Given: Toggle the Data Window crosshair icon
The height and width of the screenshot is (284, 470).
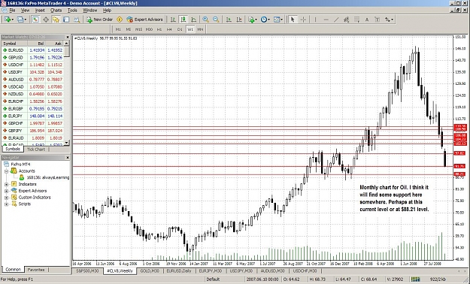Looking at the screenshot, I should click(x=46, y=20).
